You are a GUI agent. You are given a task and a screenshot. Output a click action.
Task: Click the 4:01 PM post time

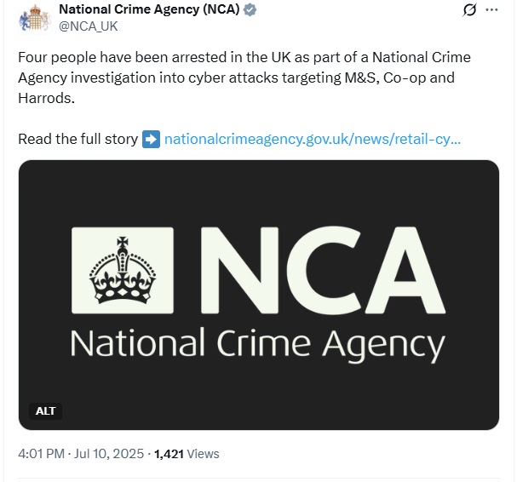[x=41, y=454]
